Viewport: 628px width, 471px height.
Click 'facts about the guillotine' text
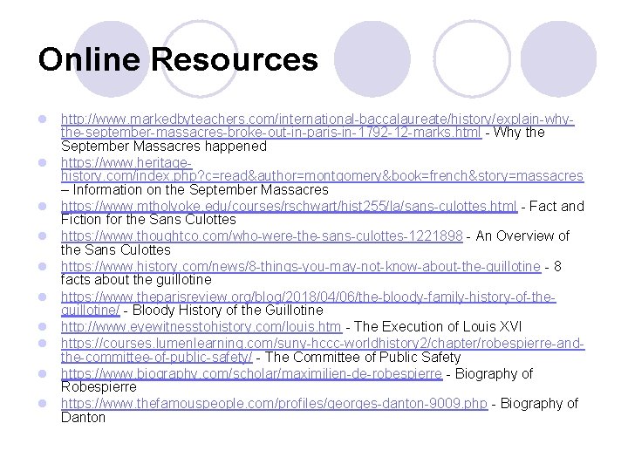pyautogui.click(x=136, y=280)
